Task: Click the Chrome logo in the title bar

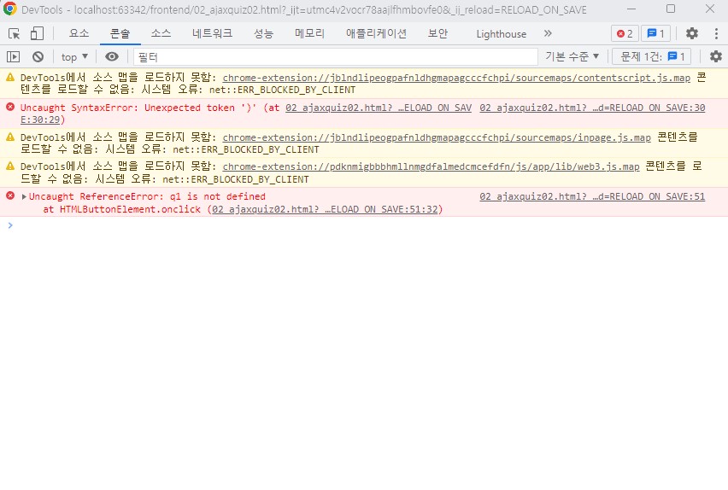Action: click(9, 9)
